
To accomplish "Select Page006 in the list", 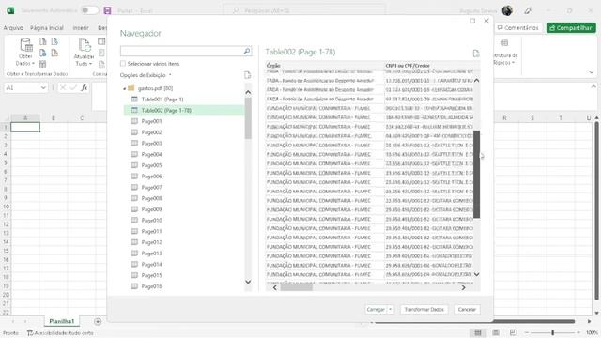I will point(151,177).
